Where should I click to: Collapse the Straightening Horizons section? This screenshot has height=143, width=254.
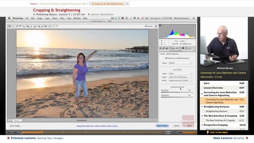[x=202, y=107]
